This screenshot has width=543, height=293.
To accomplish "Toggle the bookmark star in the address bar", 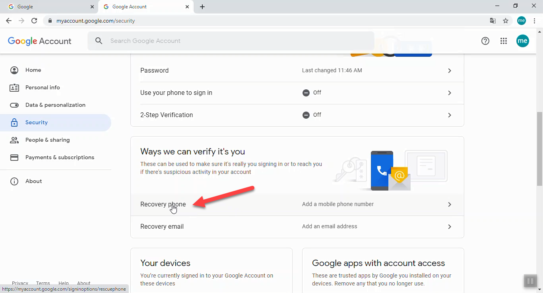I will tap(505, 21).
